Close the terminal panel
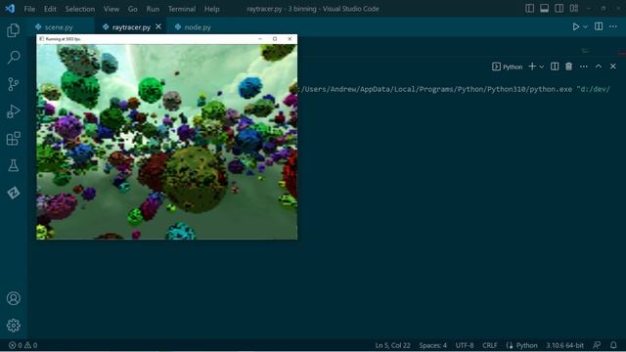The image size is (626, 352). (x=613, y=66)
